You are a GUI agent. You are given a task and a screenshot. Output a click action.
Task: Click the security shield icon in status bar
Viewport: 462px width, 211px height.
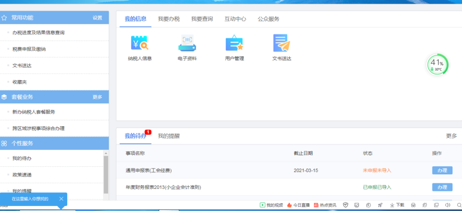tap(346, 205)
